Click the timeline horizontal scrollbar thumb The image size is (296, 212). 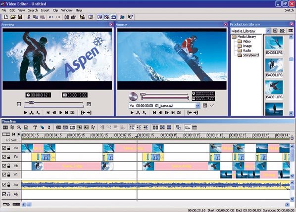click(x=29, y=204)
